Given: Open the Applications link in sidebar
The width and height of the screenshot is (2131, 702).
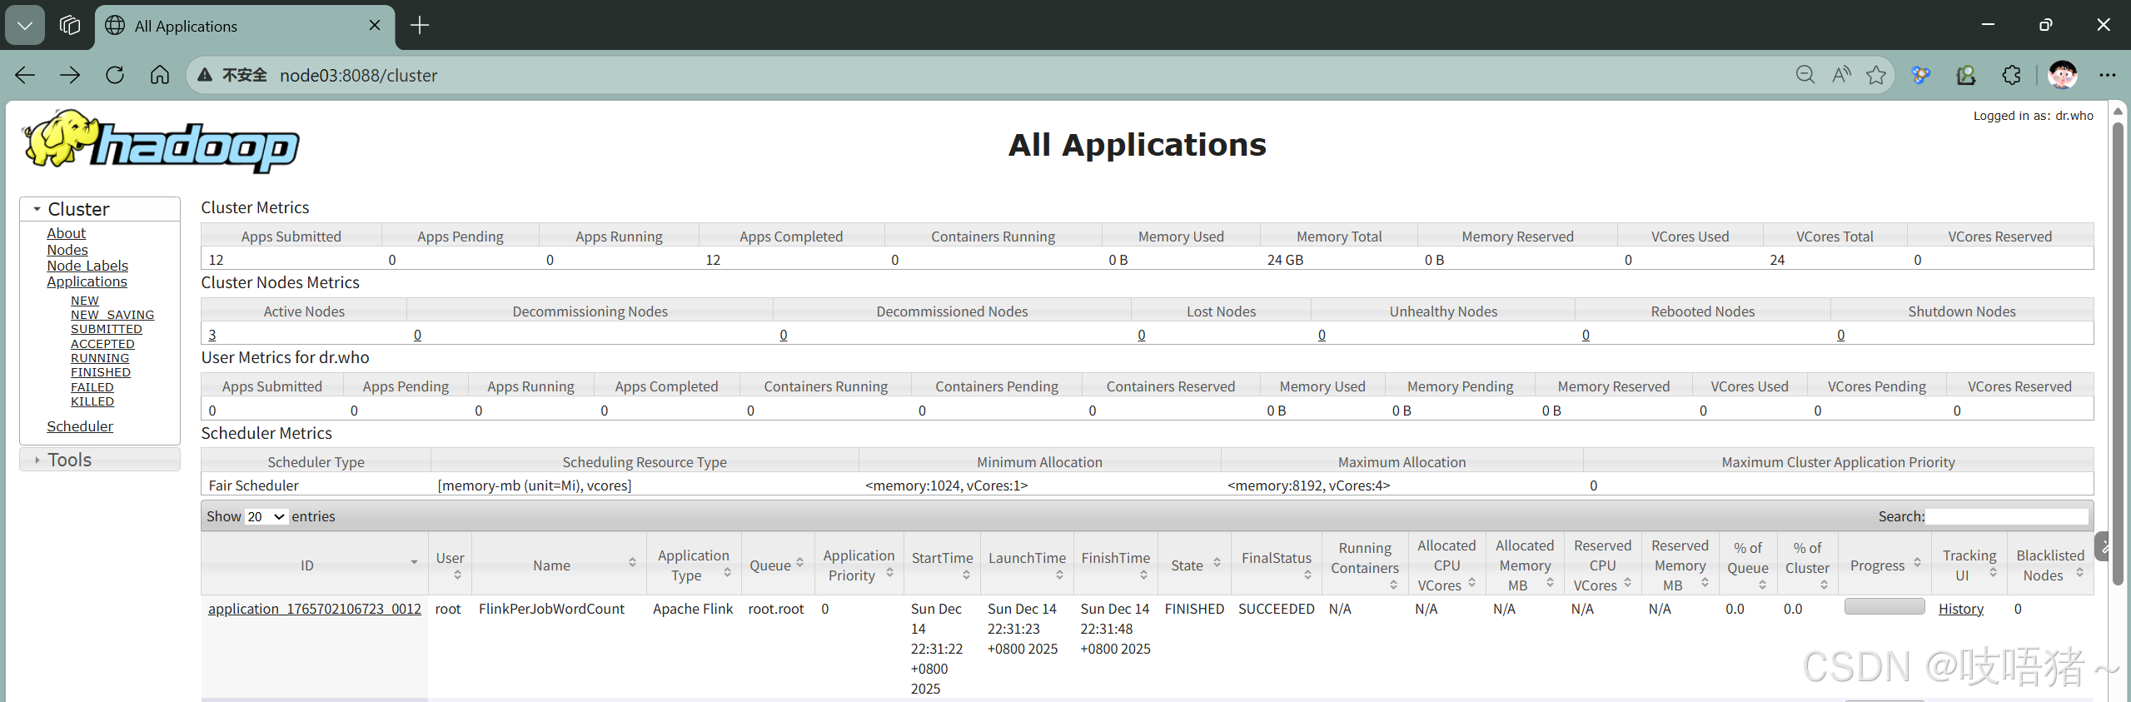Looking at the screenshot, I should 87,281.
